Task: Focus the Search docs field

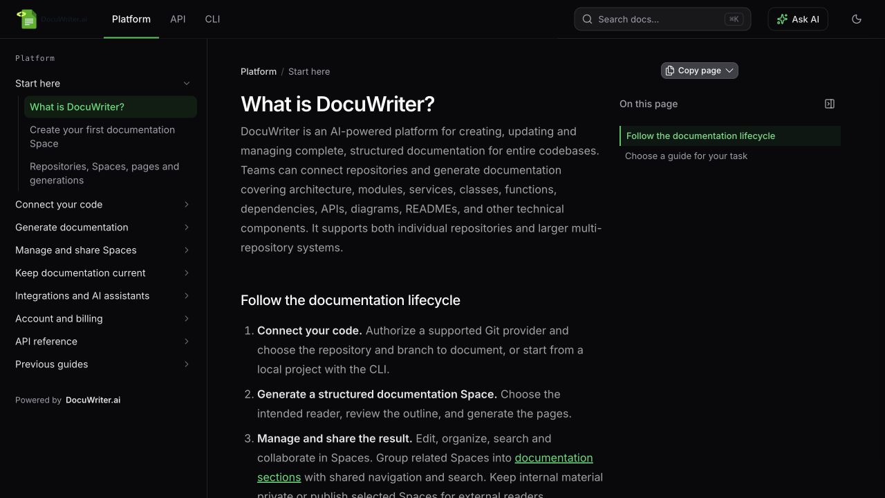Action: point(662,19)
